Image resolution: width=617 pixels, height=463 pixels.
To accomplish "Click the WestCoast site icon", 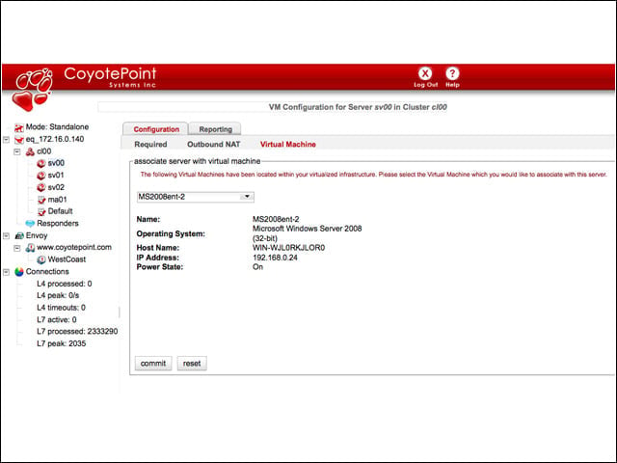I will click(x=40, y=259).
